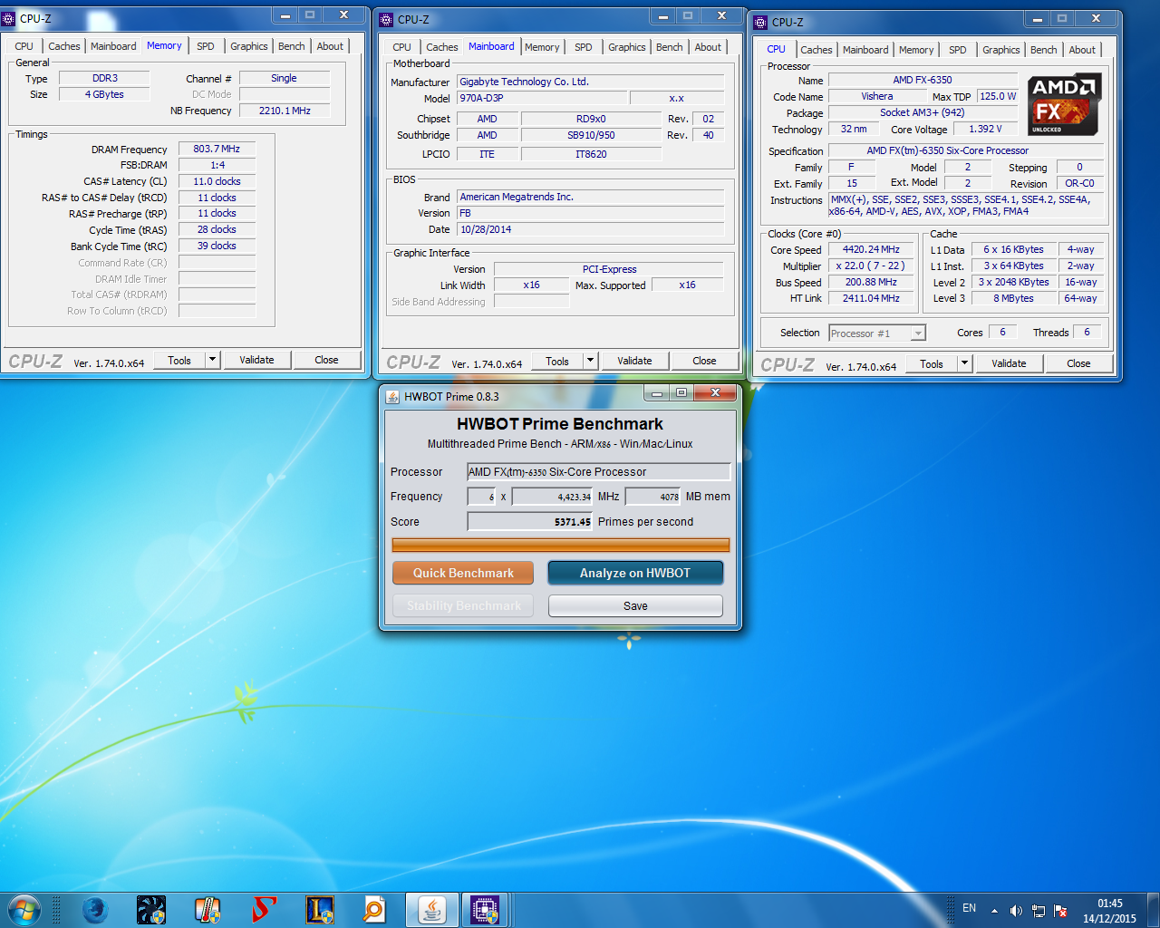The width and height of the screenshot is (1160, 928).
Task: Click the AMD FX Unlocked logo
Action: point(1065,104)
